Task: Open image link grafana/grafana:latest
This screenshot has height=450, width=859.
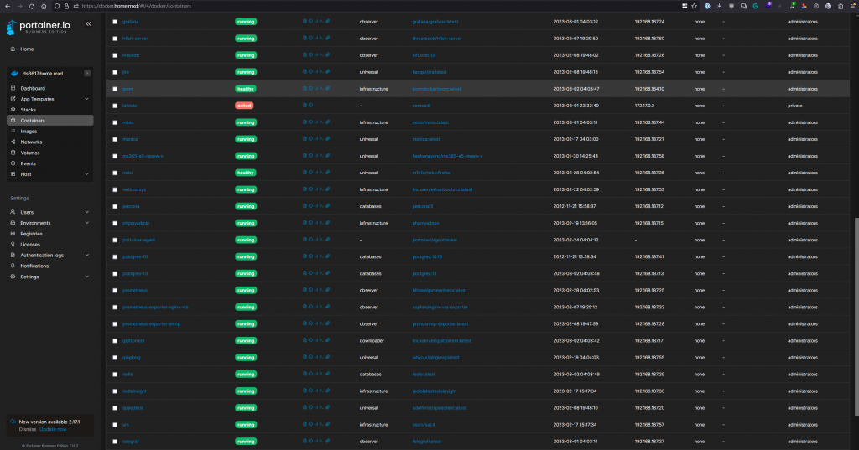Action: [435, 22]
